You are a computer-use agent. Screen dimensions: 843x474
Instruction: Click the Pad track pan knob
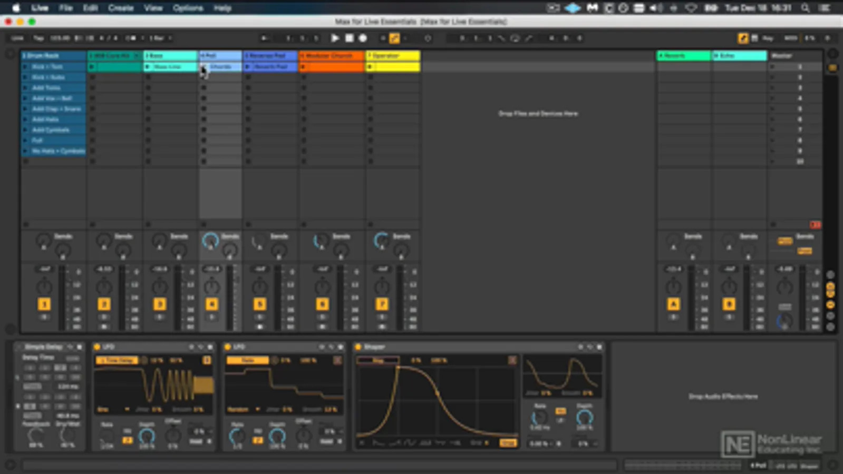coord(211,287)
